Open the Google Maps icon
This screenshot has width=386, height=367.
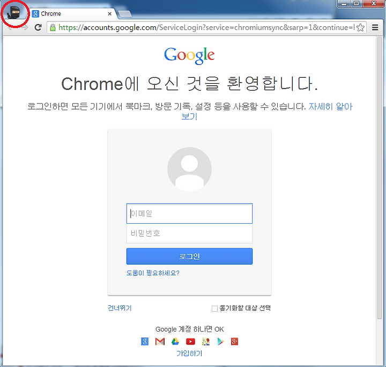pyautogui.click(x=206, y=341)
